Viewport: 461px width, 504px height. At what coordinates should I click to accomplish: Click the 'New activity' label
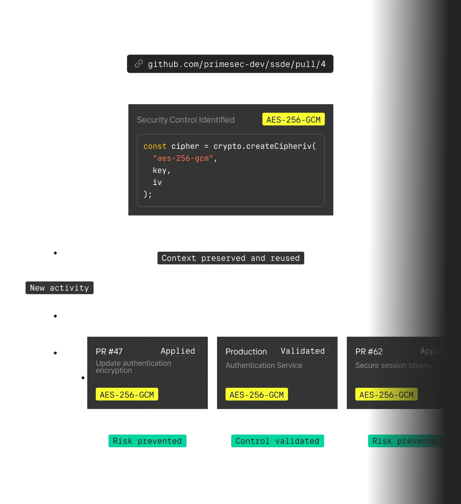click(60, 288)
